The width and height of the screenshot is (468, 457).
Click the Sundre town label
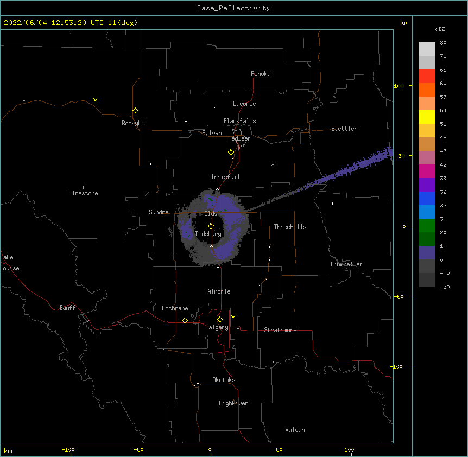(159, 212)
